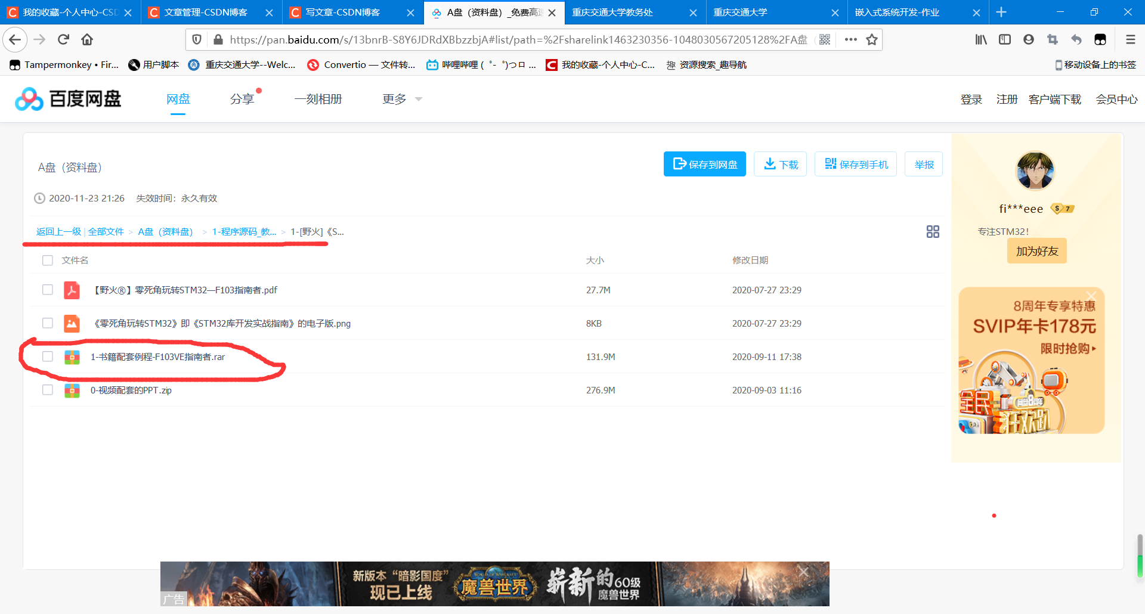This screenshot has width=1145, height=614.
Task: Open the 哔哩哔哩 bookmark
Action: 482,64
